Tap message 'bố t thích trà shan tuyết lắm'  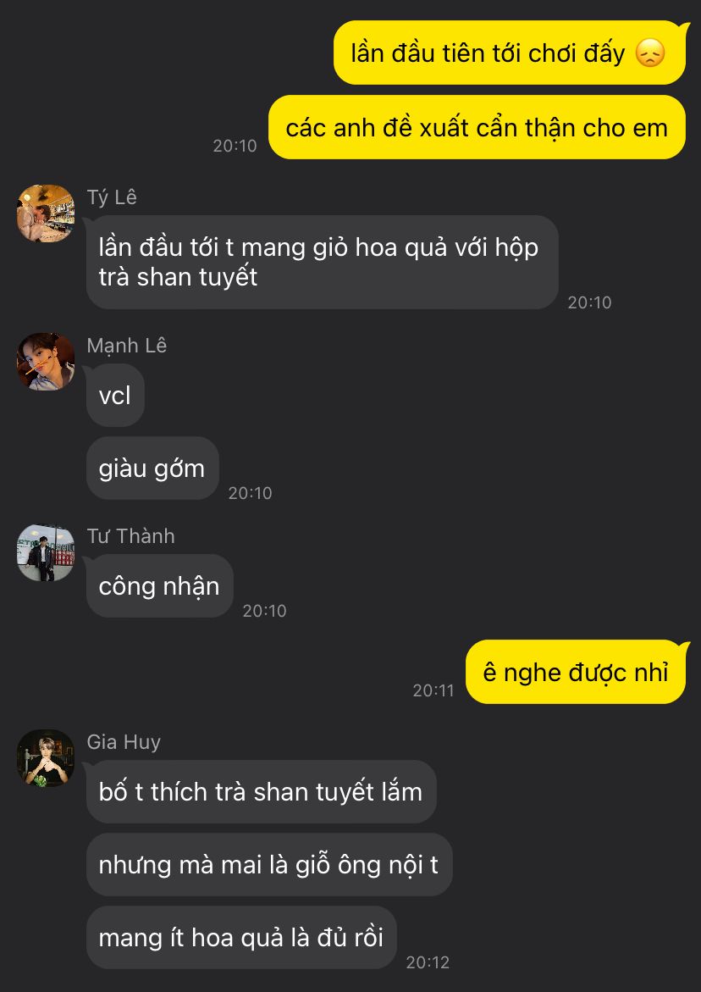coord(261,791)
